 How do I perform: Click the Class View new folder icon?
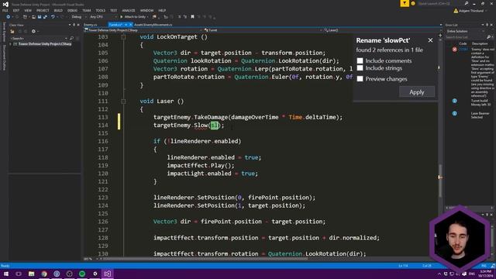coord(12,31)
